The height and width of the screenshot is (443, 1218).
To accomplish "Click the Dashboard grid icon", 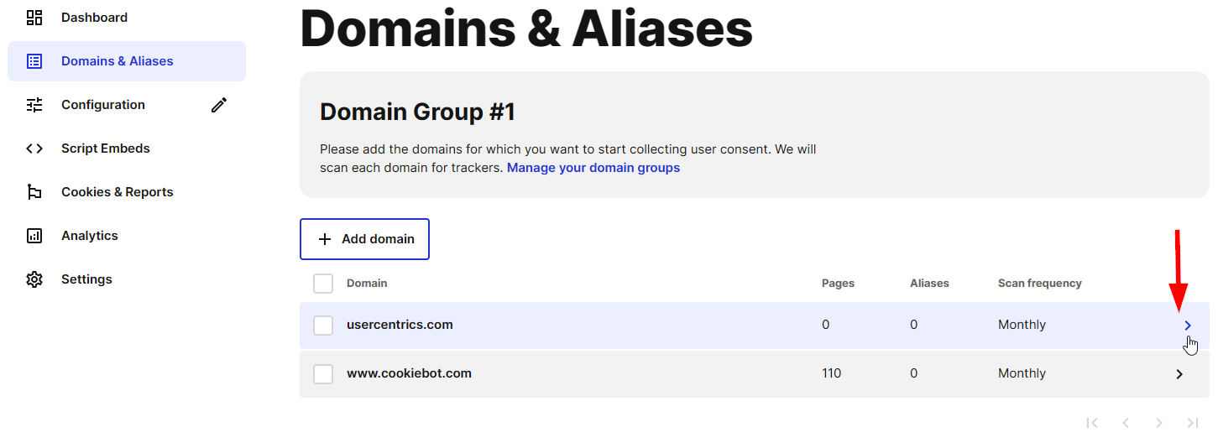I will pyautogui.click(x=34, y=18).
